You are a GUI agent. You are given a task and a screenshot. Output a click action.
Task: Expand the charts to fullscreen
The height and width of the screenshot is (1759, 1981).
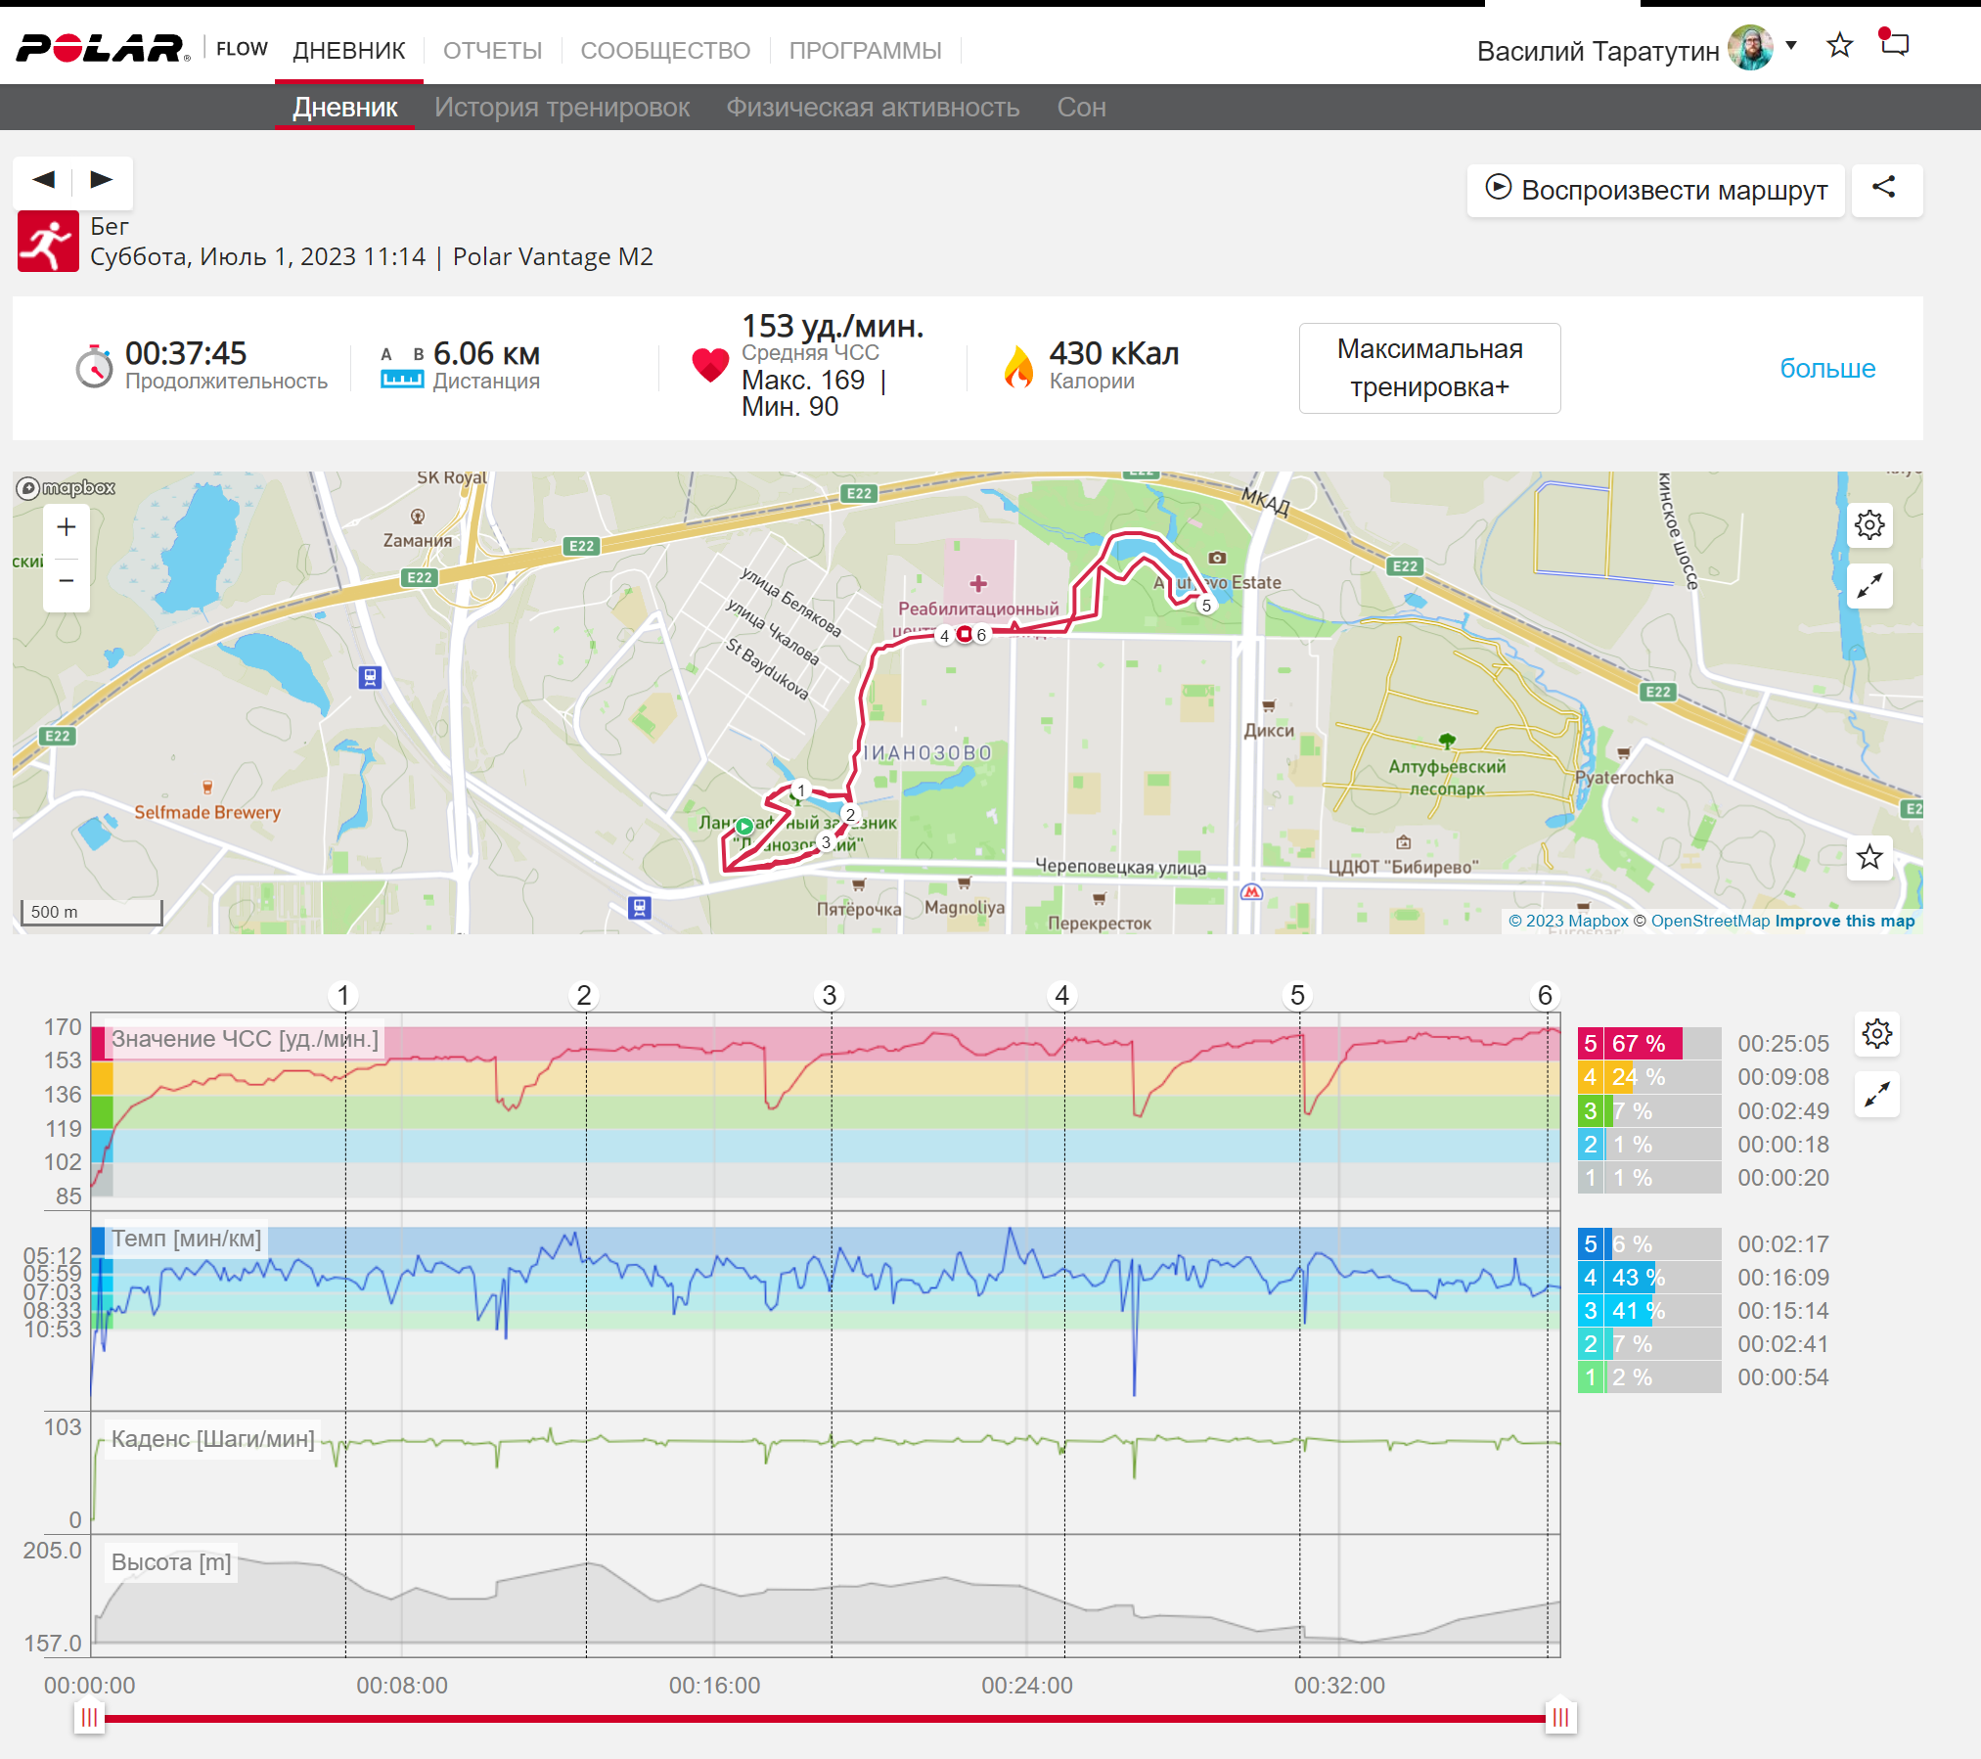pyautogui.click(x=1876, y=1095)
